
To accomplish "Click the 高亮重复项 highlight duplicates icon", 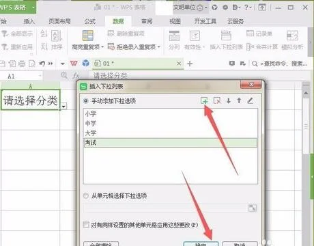I will [88, 36].
